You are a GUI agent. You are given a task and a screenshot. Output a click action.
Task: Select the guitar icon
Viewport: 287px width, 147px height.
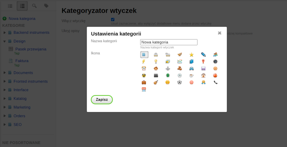click(x=156, y=82)
